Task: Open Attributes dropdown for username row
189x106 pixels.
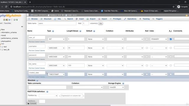Action: 135,48
